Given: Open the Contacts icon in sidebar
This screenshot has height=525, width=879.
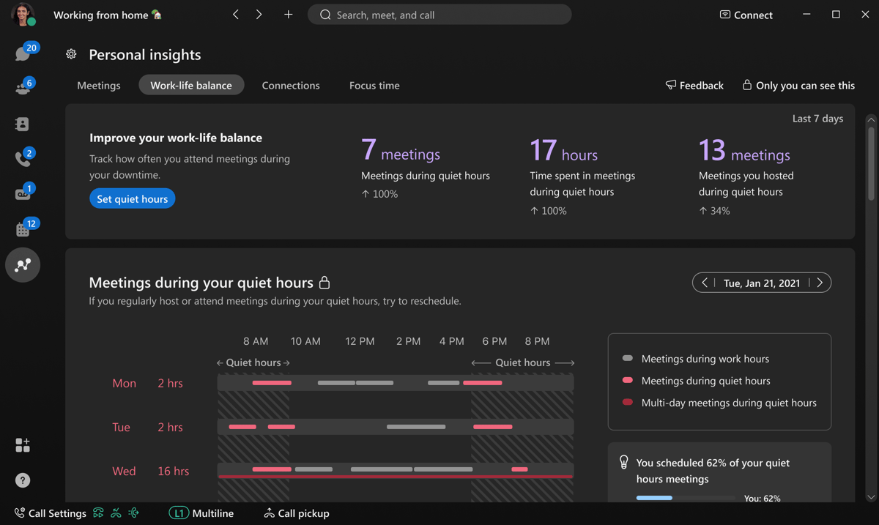Looking at the screenshot, I should tap(22, 124).
